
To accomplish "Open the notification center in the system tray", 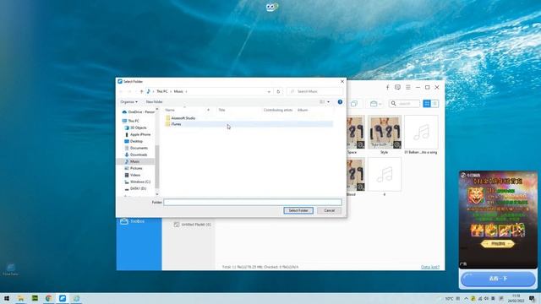I will pos(532,298).
